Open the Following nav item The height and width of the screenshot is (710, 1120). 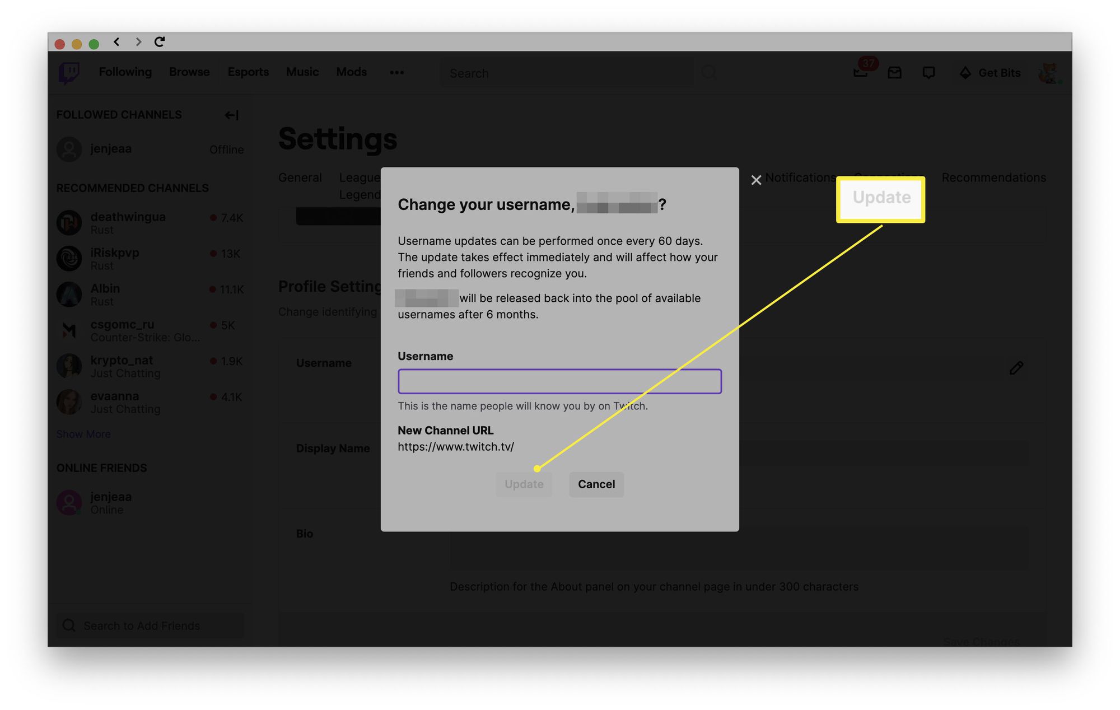(x=125, y=72)
